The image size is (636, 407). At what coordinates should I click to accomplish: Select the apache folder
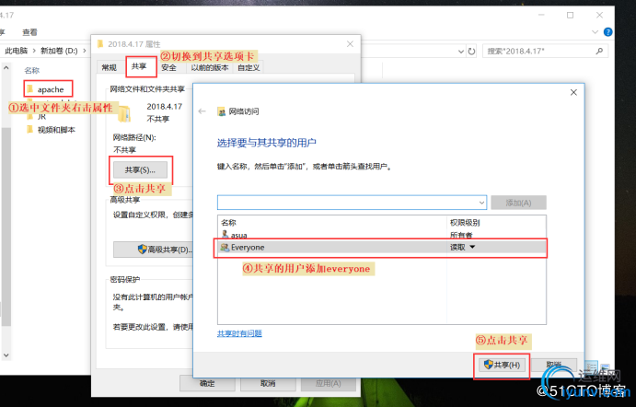(49, 89)
